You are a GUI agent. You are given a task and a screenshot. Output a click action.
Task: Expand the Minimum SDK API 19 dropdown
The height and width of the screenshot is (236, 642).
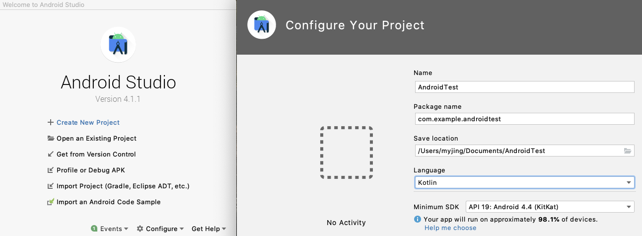[550, 207]
